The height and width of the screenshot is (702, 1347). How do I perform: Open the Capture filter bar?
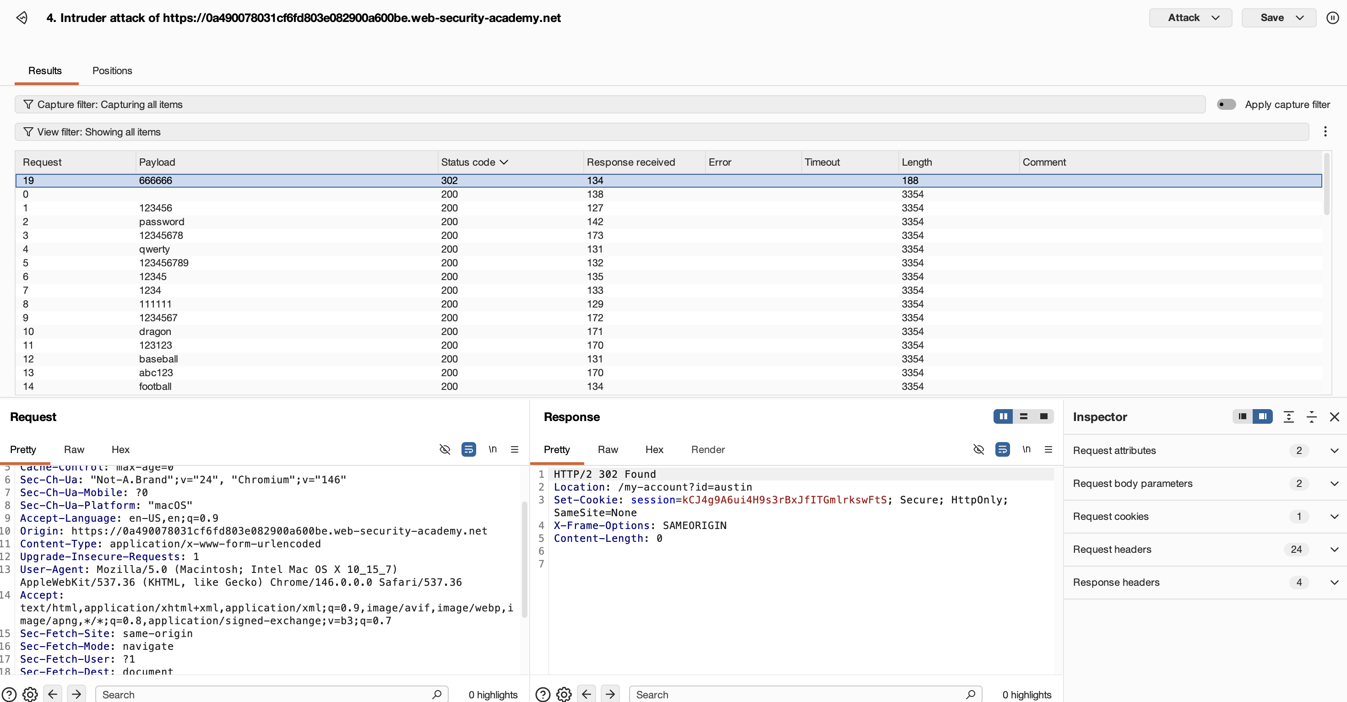point(610,104)
